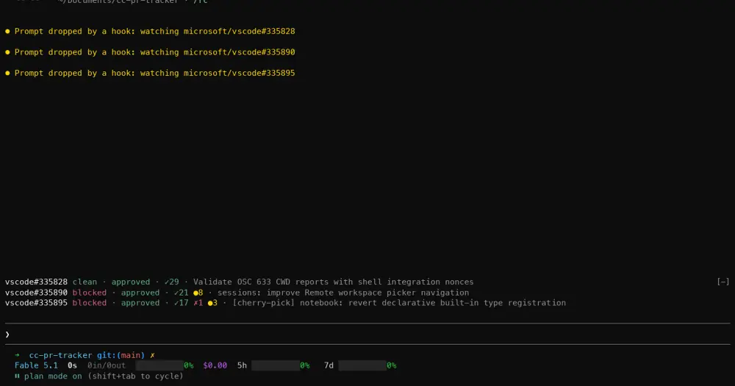
Task: Click the 7d usage progress bar
Action: (x=363, y=365)
